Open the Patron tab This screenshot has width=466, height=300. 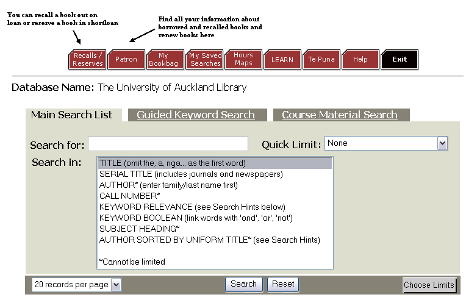point(126,59)
